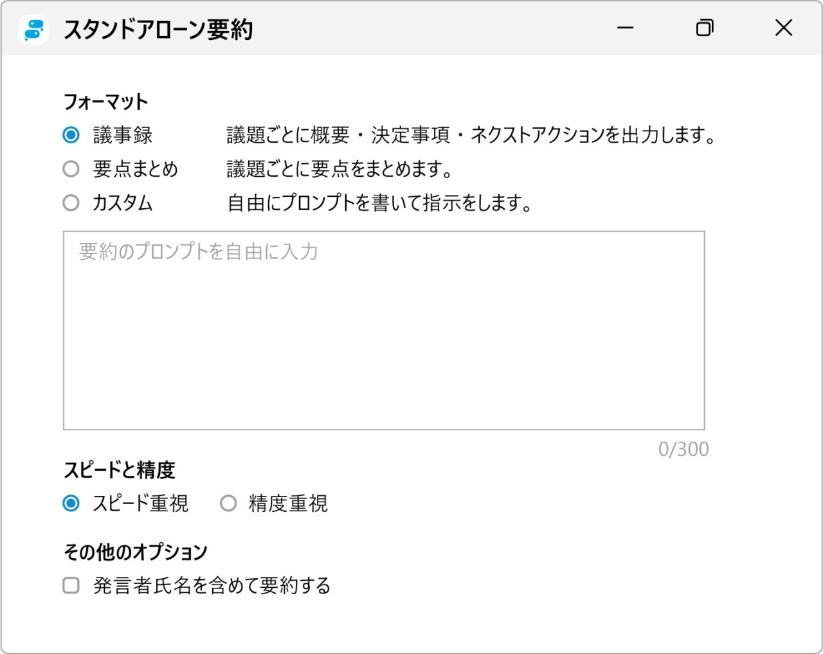Click the フォーマット section heading
This screenshot has width=823, height=654.
[105, 102]
